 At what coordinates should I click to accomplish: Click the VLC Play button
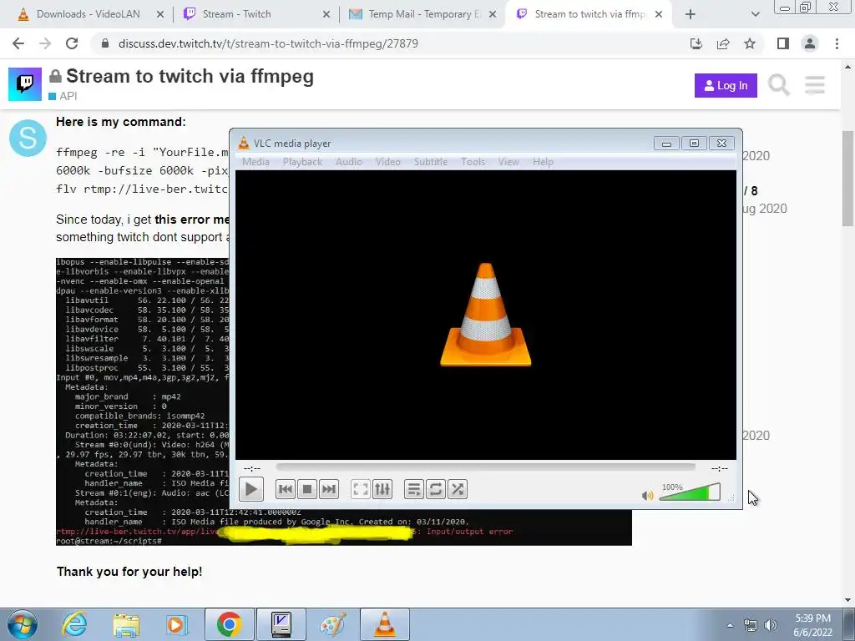click(x=250, y=489)
